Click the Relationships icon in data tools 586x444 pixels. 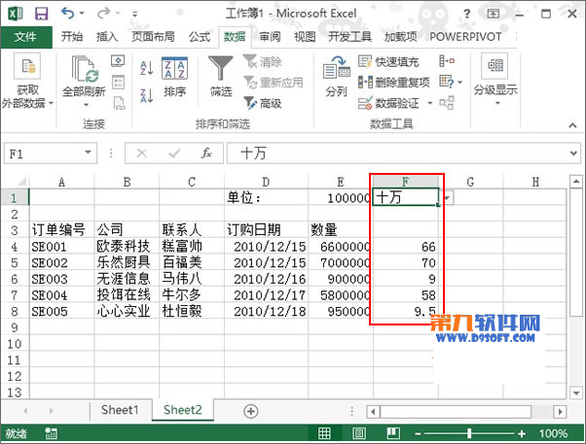click(447, 103)
